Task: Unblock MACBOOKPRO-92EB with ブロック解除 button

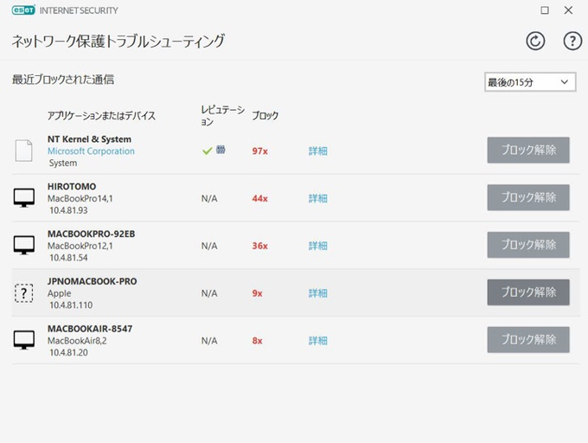Action: (528, 245)
